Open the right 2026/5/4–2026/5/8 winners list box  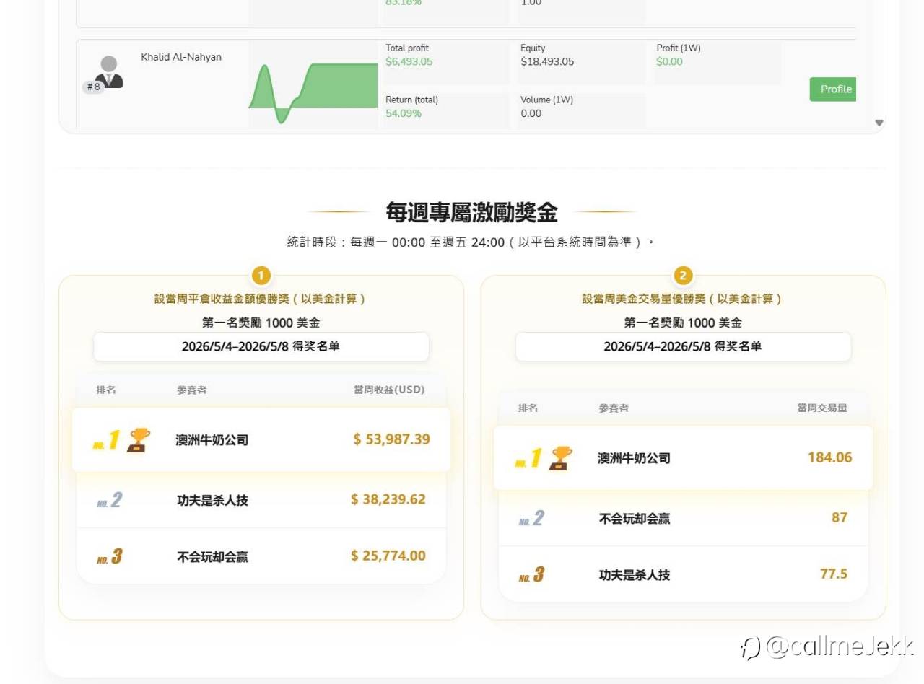pyautogui.click(x=683, y=346)
